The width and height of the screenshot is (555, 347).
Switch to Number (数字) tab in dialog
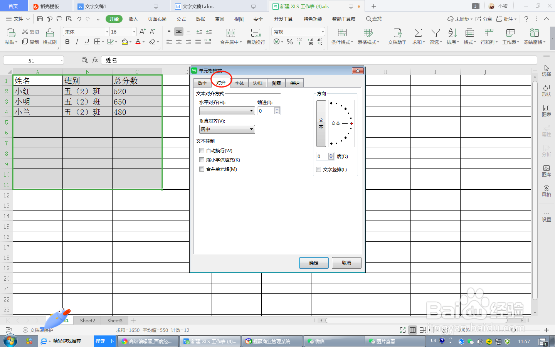tap(202, 83)
